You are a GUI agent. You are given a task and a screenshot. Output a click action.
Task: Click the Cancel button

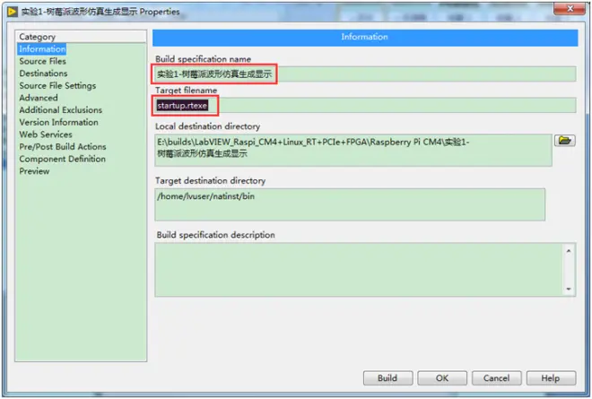[x=497, y=377]
